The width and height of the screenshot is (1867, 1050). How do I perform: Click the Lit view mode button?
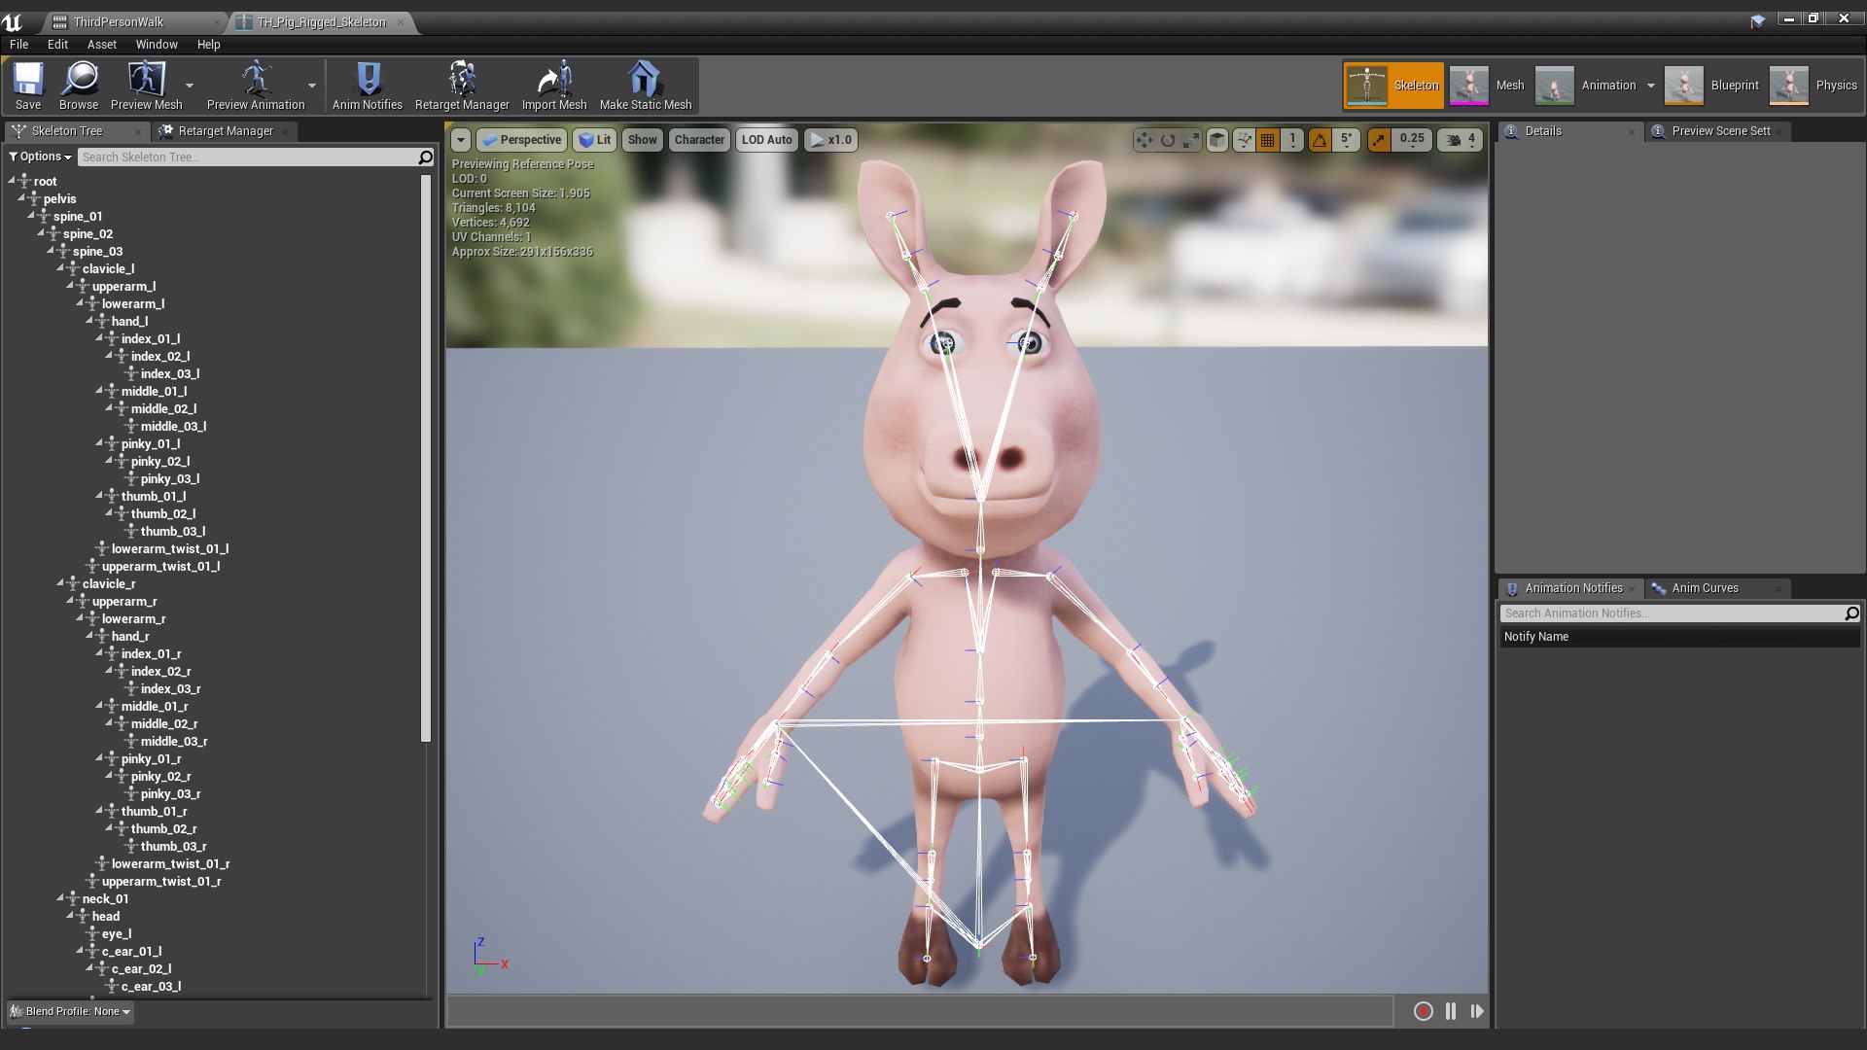[595, 140]
